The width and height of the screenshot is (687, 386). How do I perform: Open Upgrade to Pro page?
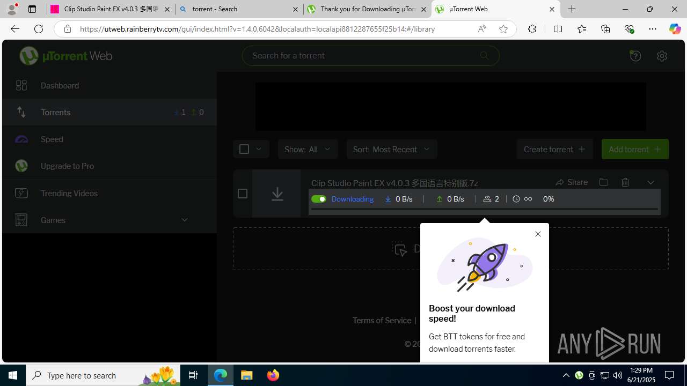pos(109,166)
